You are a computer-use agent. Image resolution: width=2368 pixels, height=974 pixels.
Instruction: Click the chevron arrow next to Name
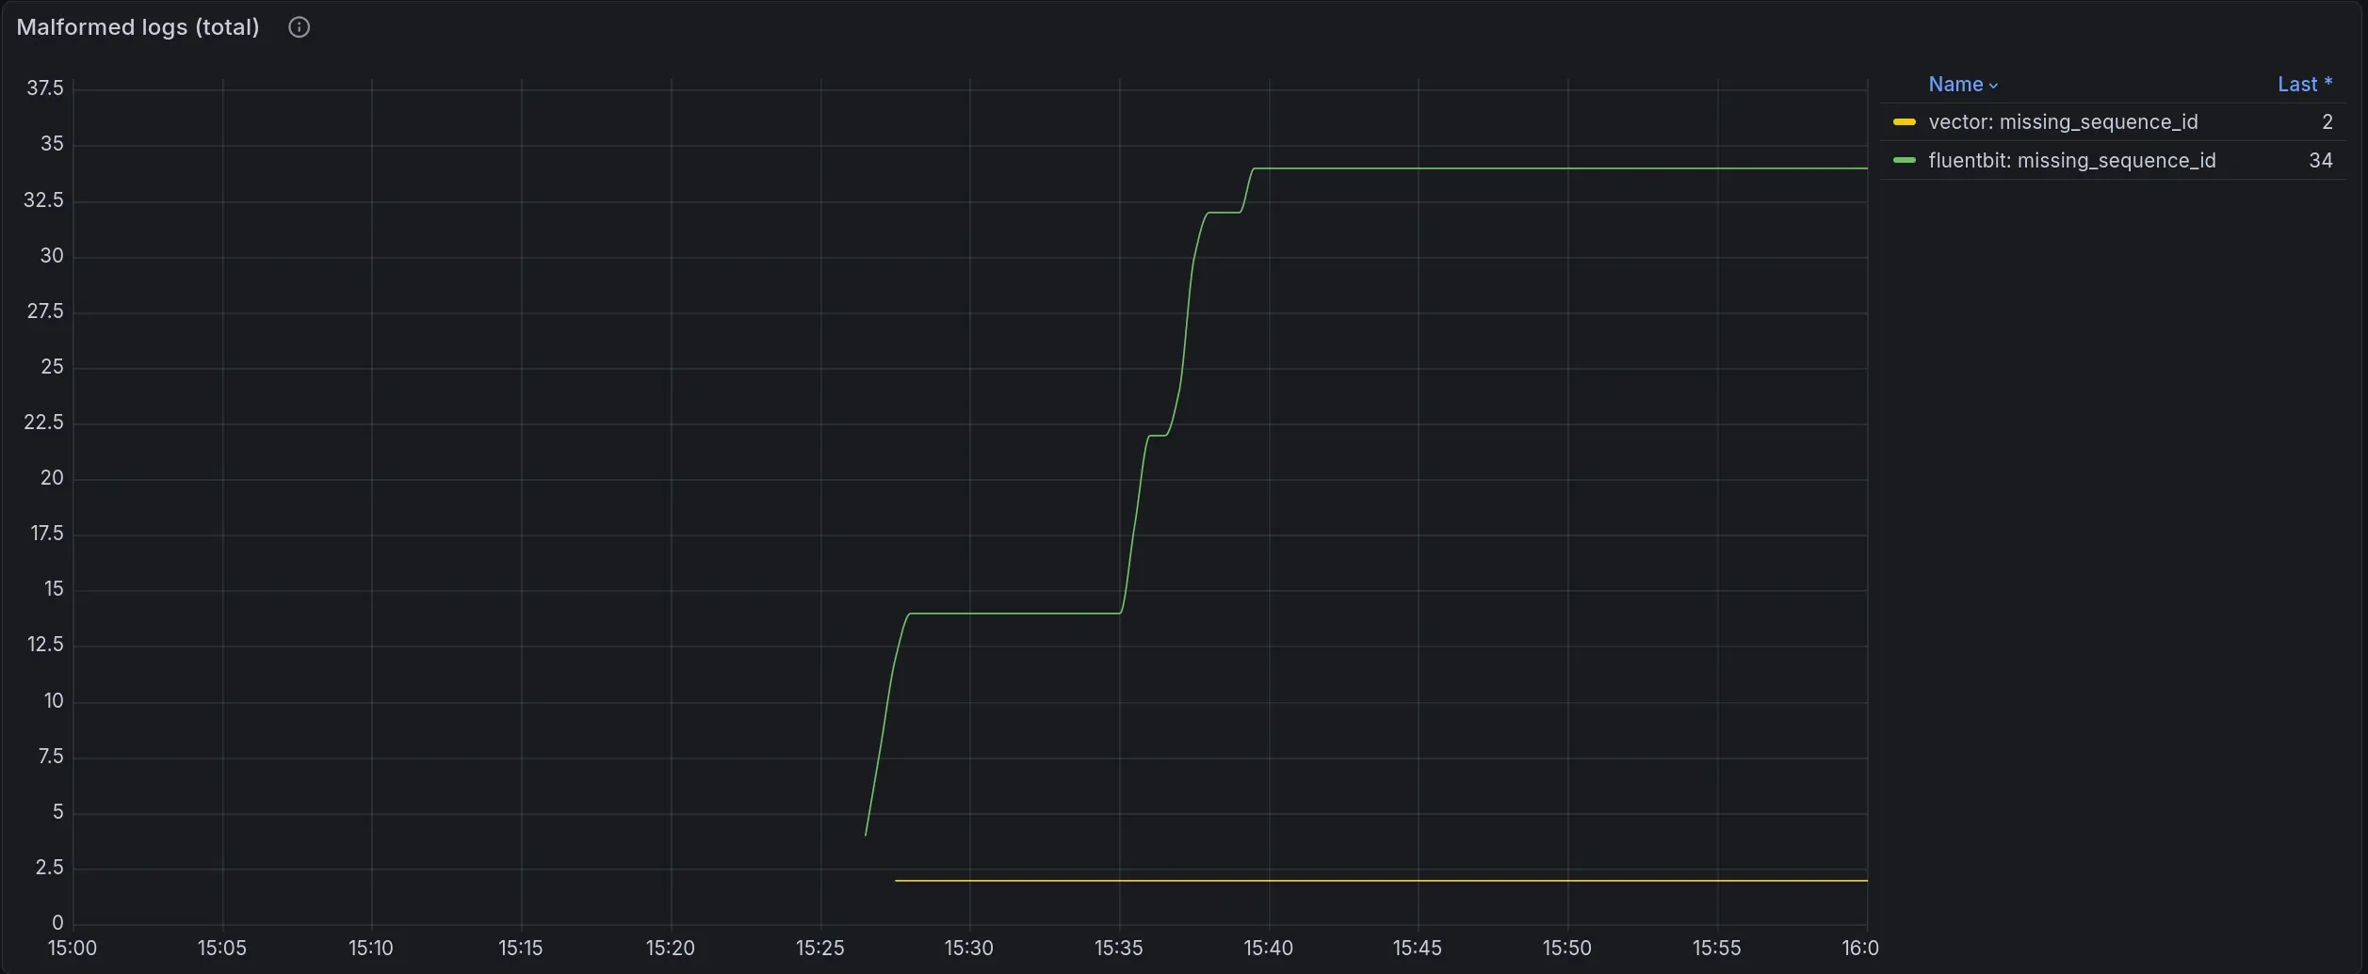pyautogui.click(x=1993, y=86)
